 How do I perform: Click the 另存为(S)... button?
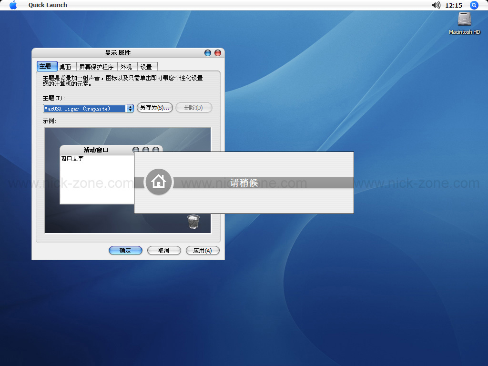click(x=155, y=108)
